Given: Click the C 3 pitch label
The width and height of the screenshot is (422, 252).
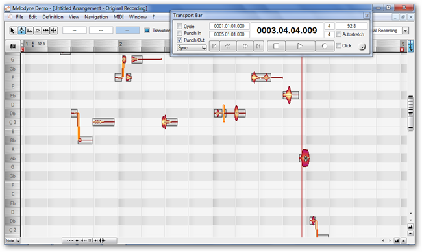Looking at the screenshot, I should click(x=12, y=123).
